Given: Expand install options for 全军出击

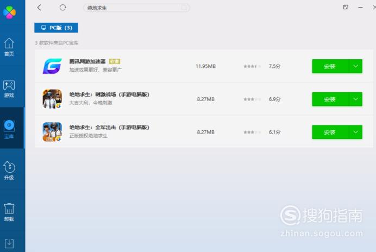Looking at the screenshot, I should [355, 132].
